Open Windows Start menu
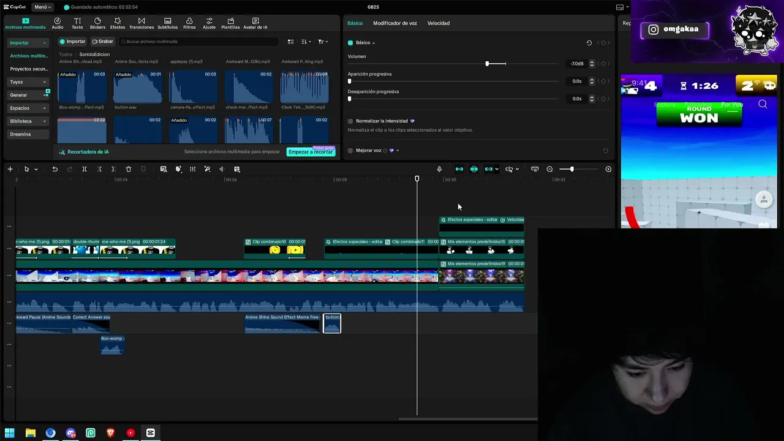The width and height of the screenshot is (784, 441). point(10,433)
